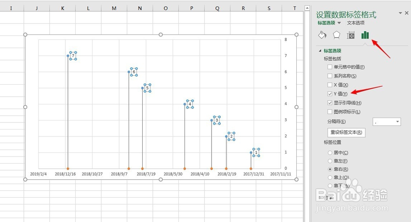The width and height of the screenshot is (411, 222).
Task: Select column N header
Action: click(x=140, y=8)
